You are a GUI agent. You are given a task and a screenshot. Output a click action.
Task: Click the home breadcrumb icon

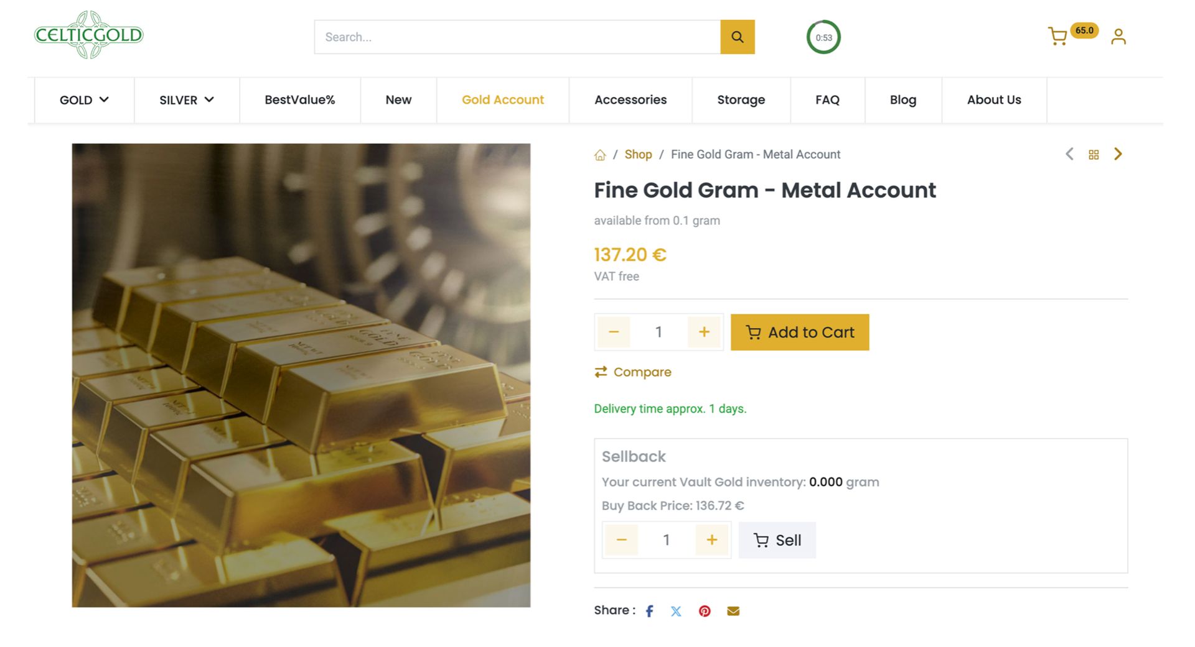[x=600, y=155]
